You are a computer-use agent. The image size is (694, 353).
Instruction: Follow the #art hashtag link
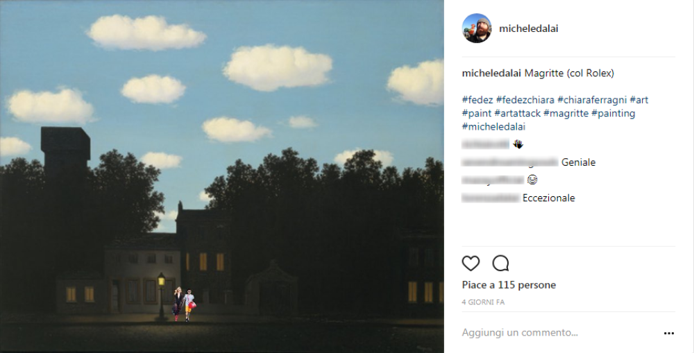(639, 101)
